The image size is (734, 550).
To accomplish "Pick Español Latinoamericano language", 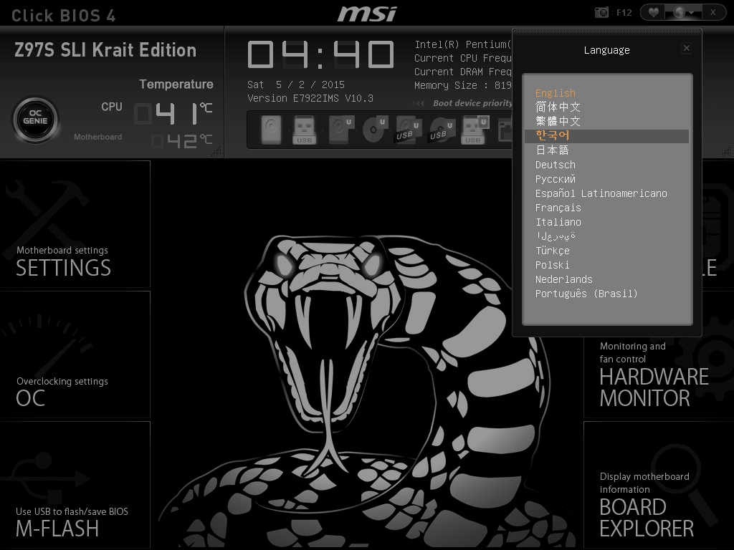I will point(601,193).
